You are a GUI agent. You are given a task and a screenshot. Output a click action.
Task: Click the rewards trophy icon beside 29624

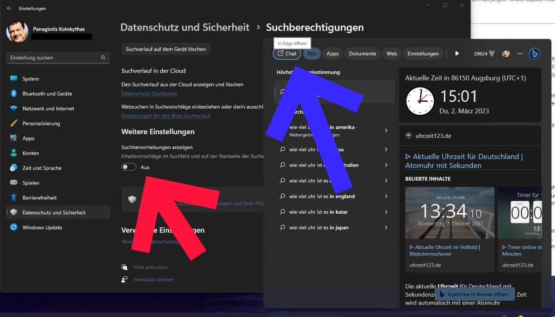click(493, 54)
